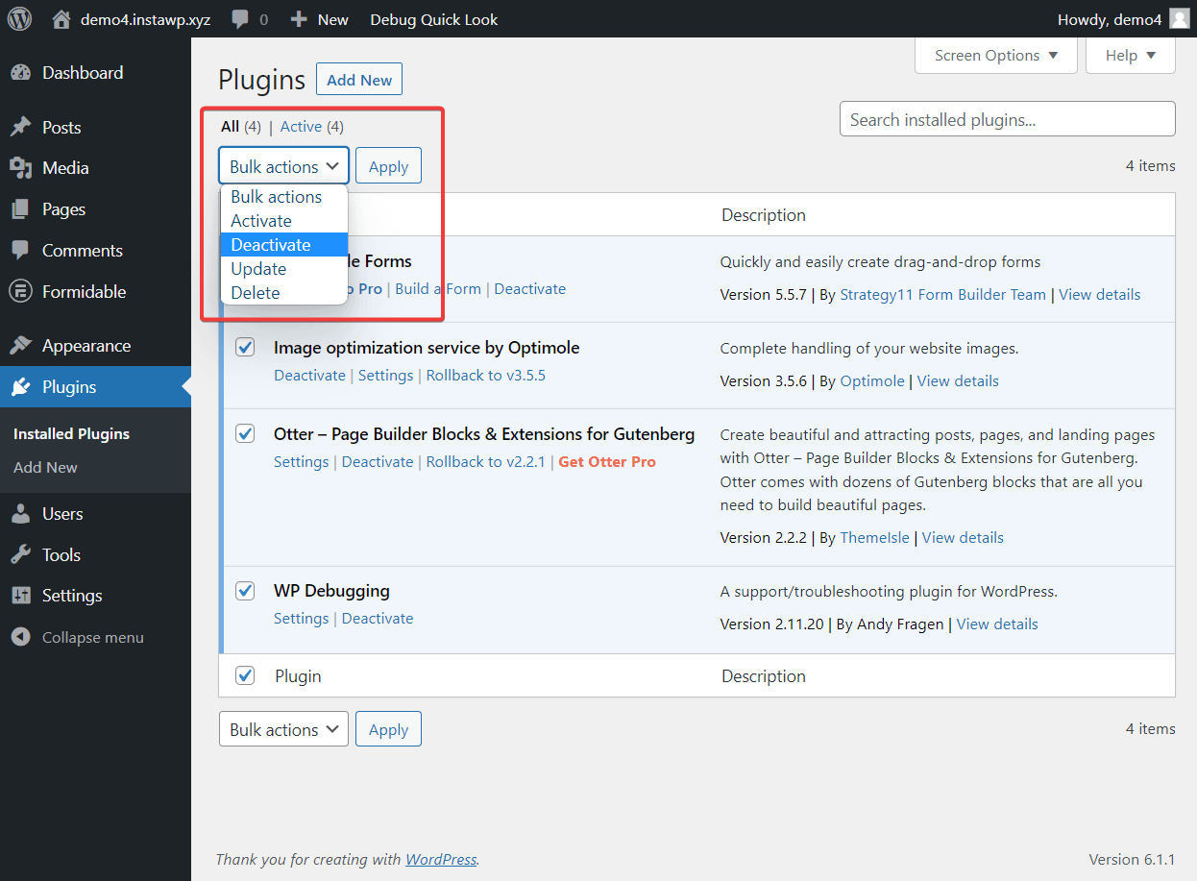Select the Formidable plugin icon in sidebar
The width and height of the screenshot is (1197, 881).
(x=21, y=291)
